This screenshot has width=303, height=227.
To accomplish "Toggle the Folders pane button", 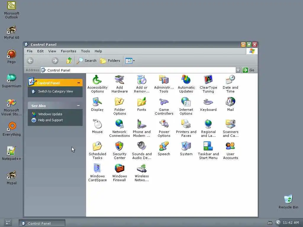I will pos(110,61).
